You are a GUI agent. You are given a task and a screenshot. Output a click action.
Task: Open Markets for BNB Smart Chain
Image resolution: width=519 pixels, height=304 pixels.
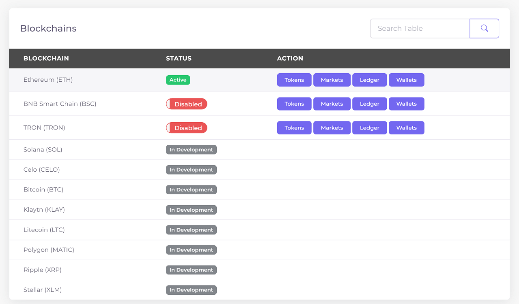(332, 104)
